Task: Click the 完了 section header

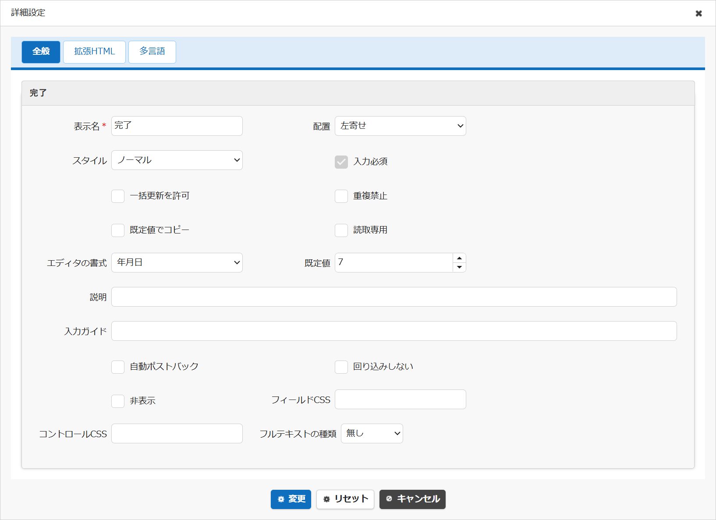Action: coord(358,93)
